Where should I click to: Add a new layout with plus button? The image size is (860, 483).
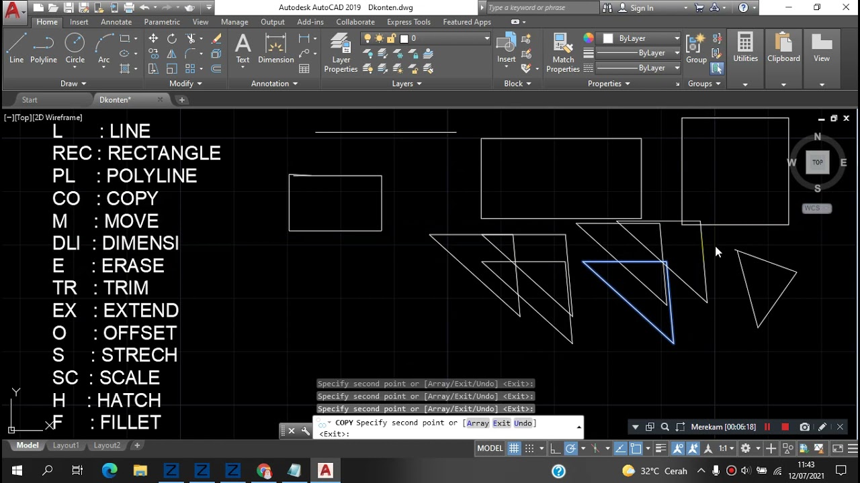pos(137,445)
